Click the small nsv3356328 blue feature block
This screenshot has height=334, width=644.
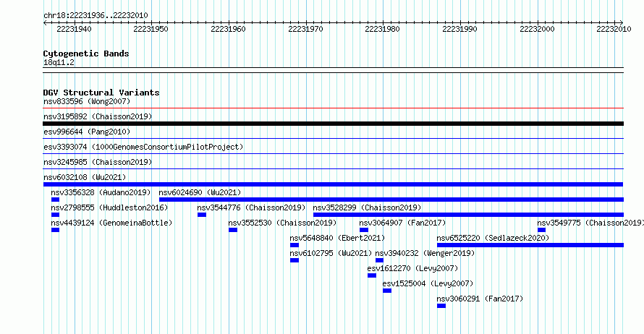coord(55,200)
